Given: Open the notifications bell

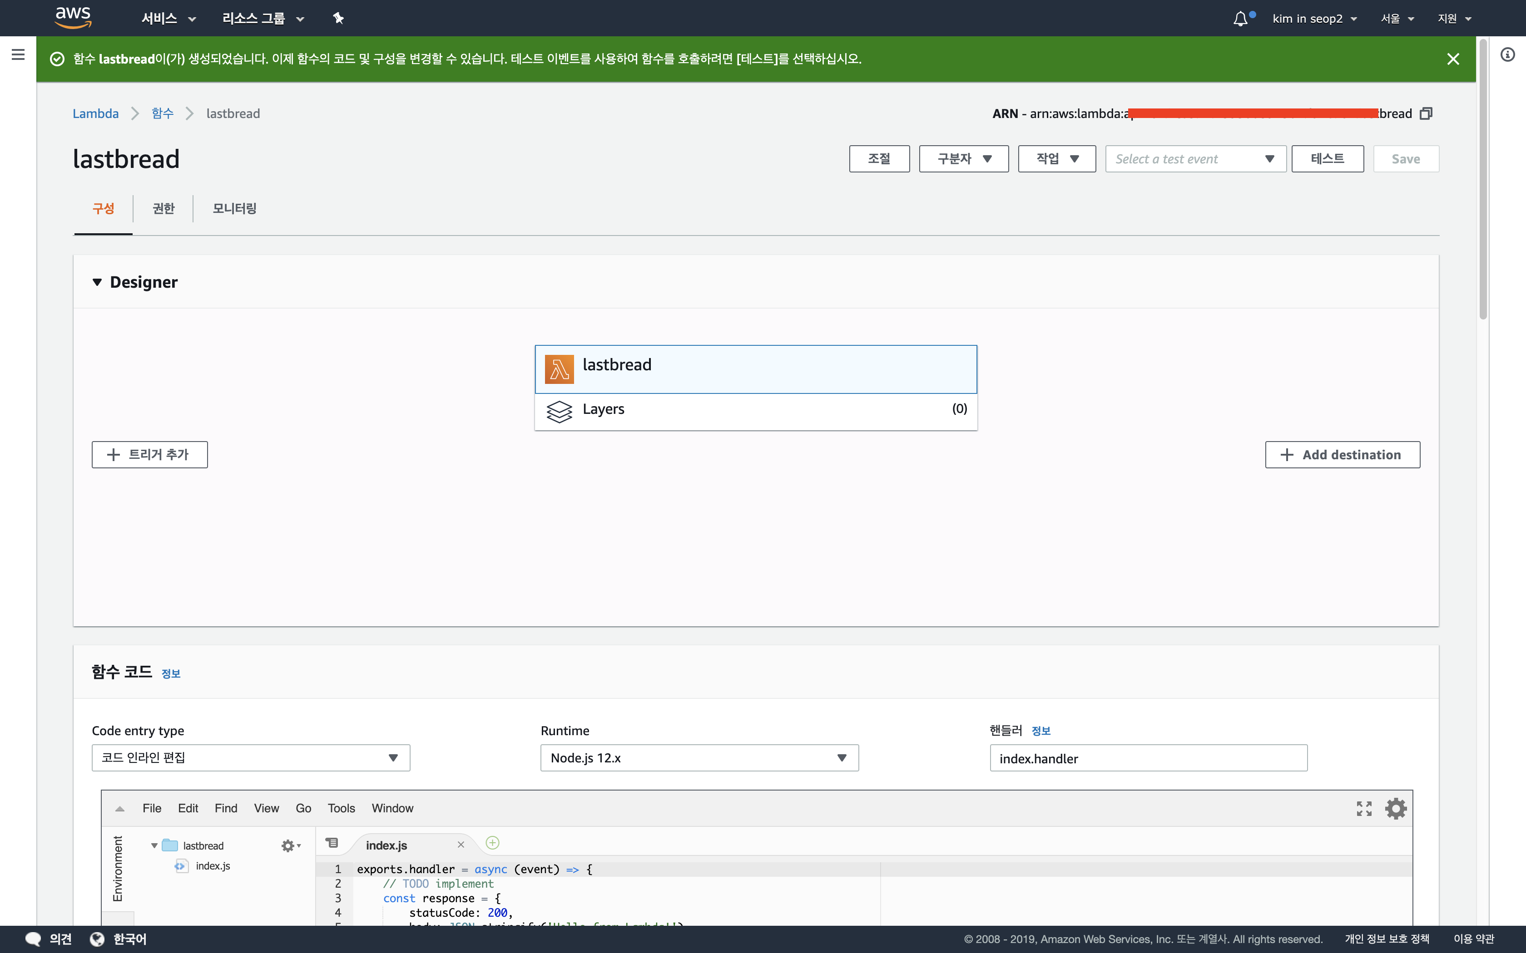Looking at the screenshot, I should click(x=1240, y=18).
